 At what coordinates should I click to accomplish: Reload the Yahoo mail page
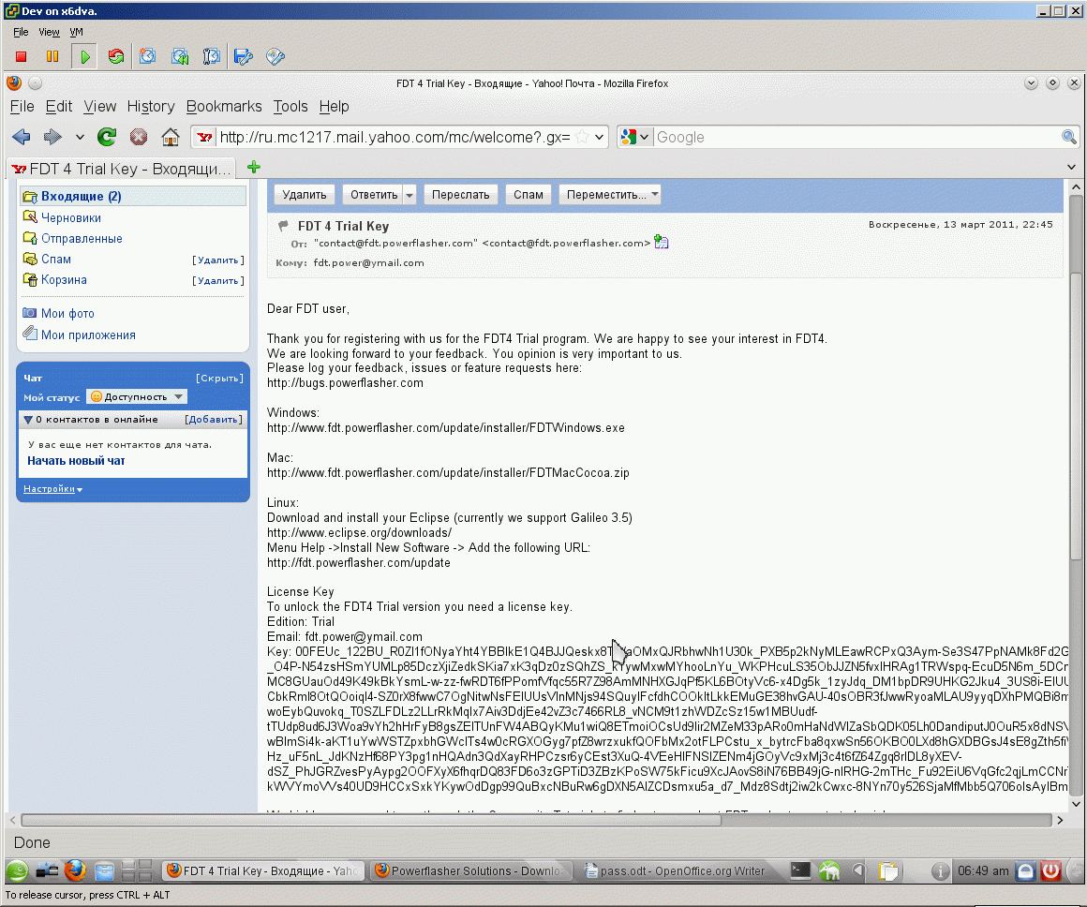click(107, 138)
